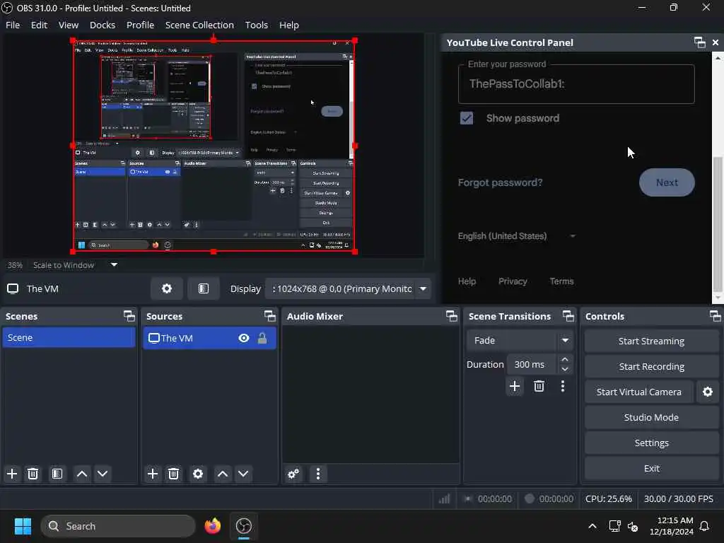This screenshot has width=724, height=543.
Task: Remove selected source with trash icon
Action: point(173,474)
